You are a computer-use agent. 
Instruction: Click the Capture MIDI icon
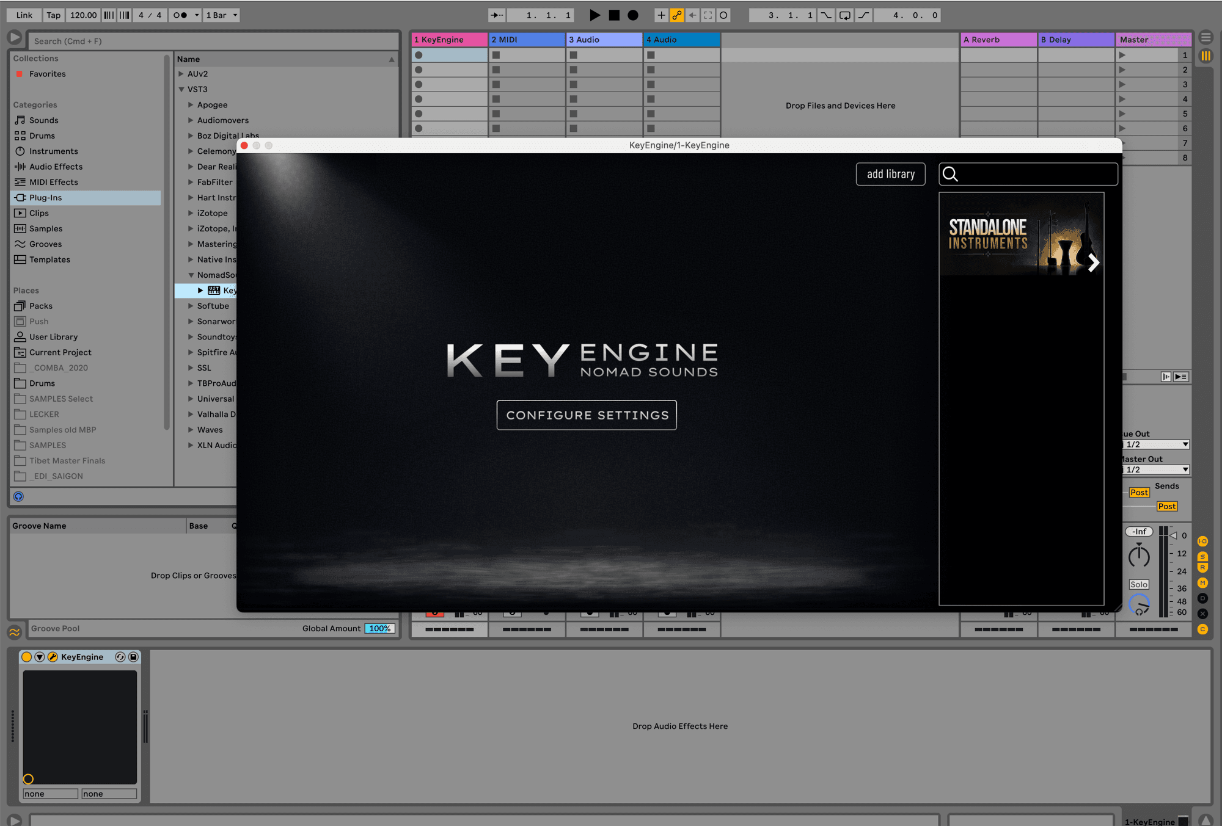[x=708, y=15]
